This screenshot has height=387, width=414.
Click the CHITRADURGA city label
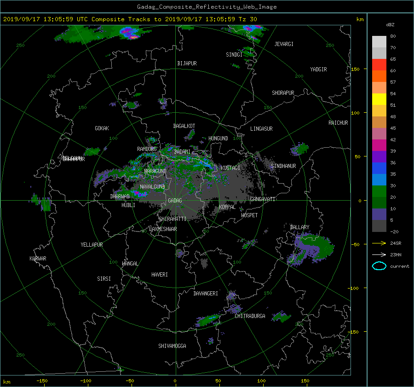coord(250,316)
